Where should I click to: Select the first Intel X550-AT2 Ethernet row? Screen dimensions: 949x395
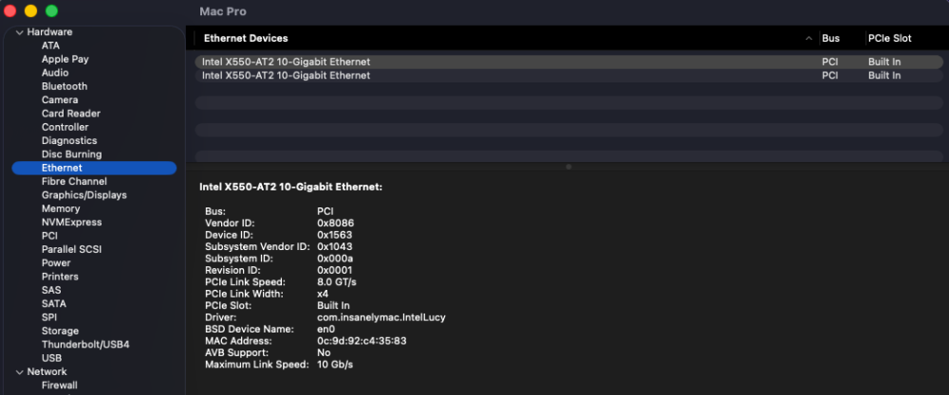[568, 62]
